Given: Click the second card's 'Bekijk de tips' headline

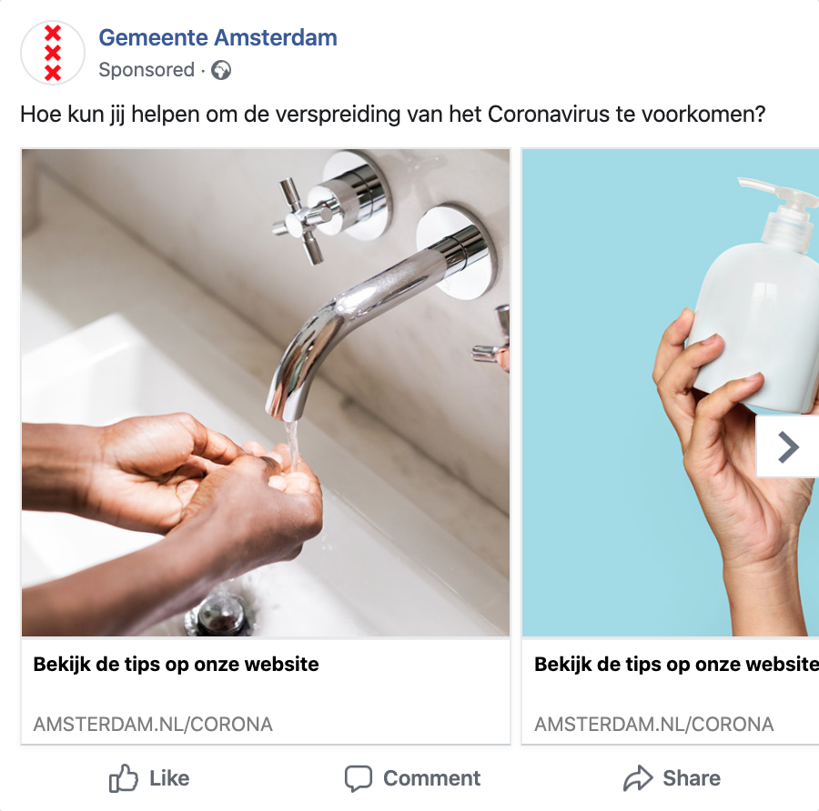Looking at the screenshot, I should [x=676, y=664].
